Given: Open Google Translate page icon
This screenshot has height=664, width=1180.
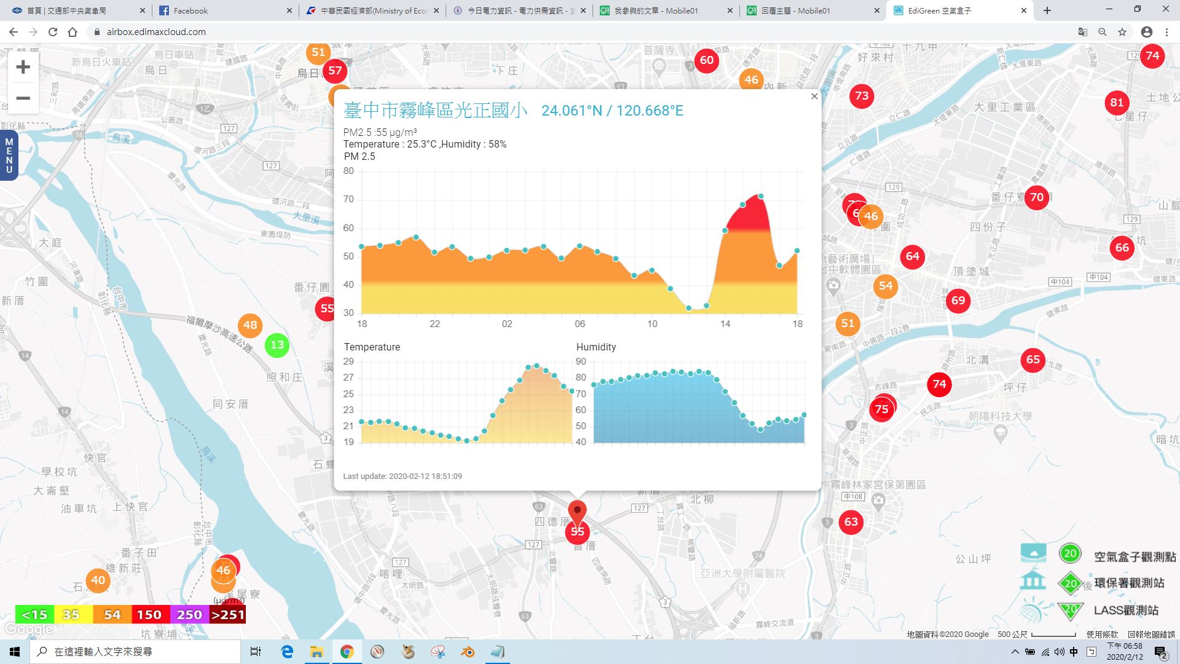Looking at the screenshot, I should pyautogui.click(x=1083, y=32).
